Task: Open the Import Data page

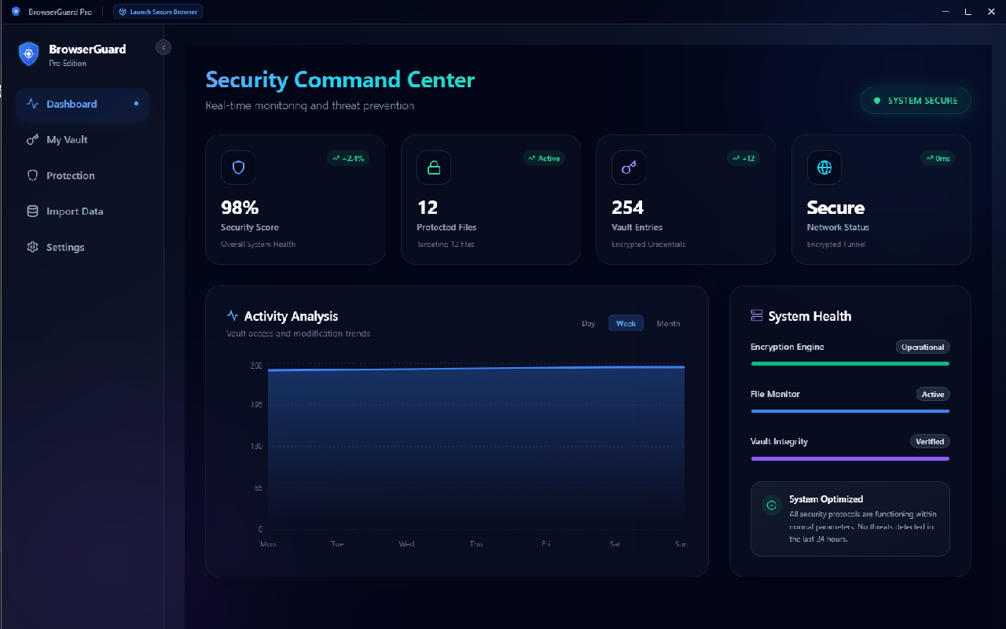Action: (75, 212)
